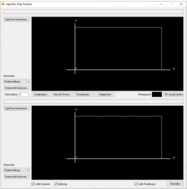187x189 pixels.
Task: Click the Visualisieren button
Action: (x=84, y=95)
